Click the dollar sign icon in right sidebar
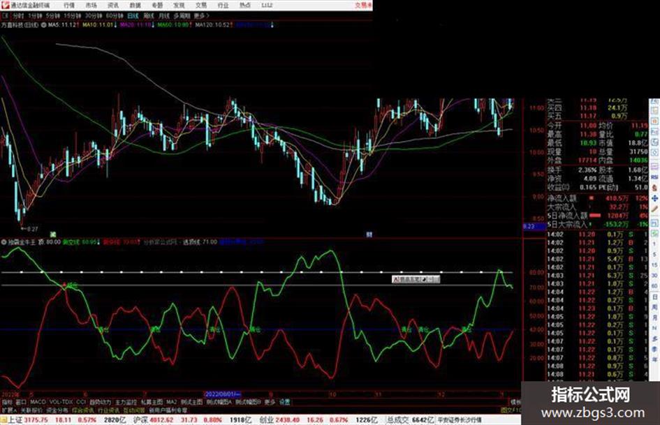This screenshot has width=660, height=425. click(654, 188)
